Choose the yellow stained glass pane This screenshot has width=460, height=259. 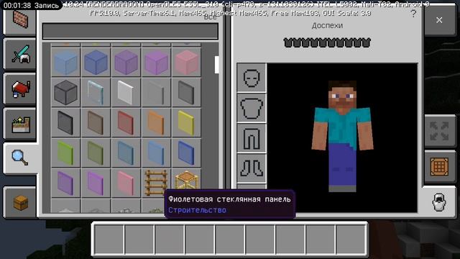(x=187, y=122)
